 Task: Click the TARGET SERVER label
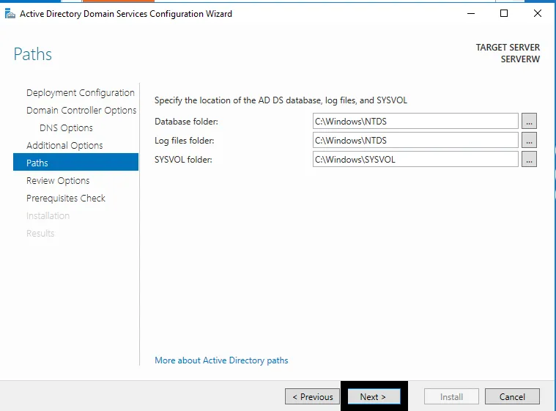click(x=508, y=48)
